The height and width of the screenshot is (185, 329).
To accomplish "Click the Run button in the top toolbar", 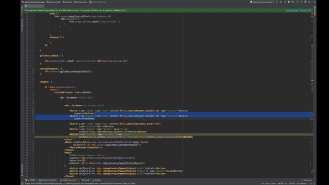I will pos(277,2).
